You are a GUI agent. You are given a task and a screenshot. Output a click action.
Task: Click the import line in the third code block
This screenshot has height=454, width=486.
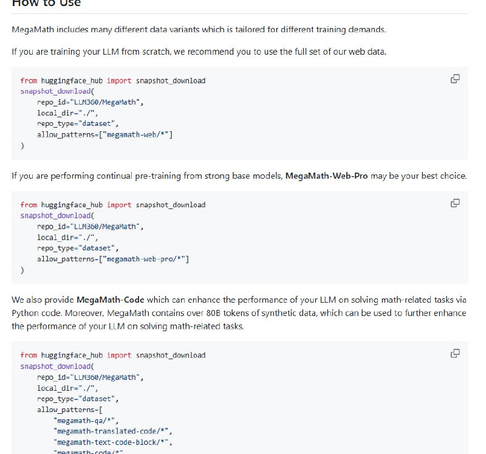pos(112,355)
